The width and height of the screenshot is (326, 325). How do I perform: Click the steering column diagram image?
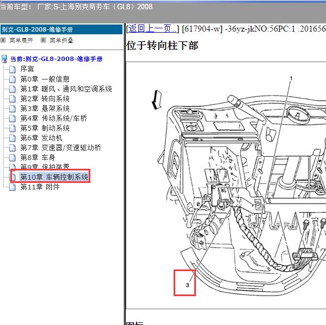pyautogui.click(x=226, y=185)
